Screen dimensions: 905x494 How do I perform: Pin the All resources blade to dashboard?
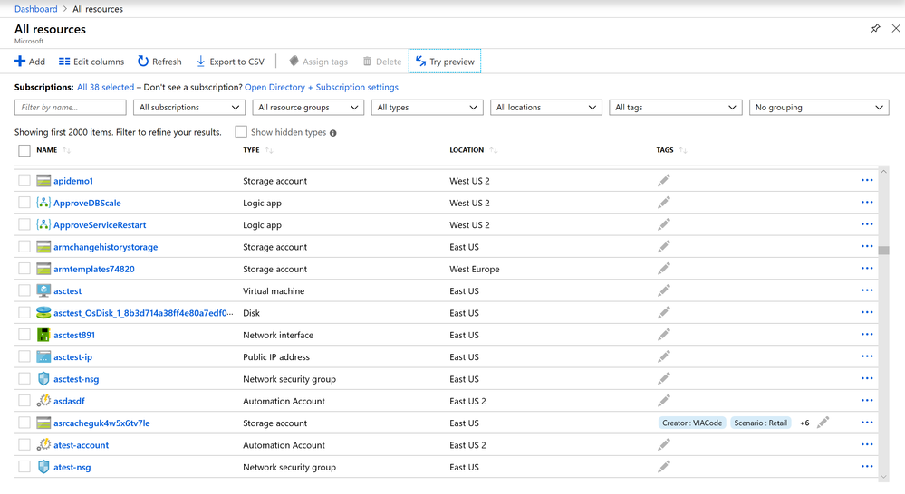tap(875, 29)
